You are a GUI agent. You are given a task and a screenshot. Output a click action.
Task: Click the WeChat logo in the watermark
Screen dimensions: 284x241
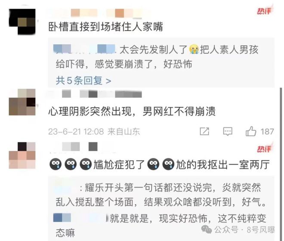pos(207,229)
